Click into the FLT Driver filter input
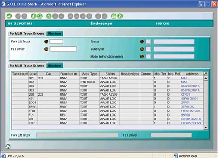This screenshot has width=218, height=158. (x=63, y=49)
